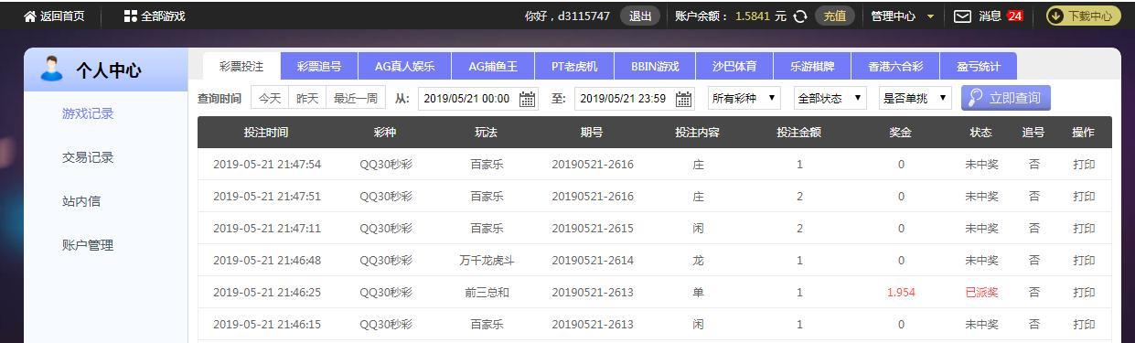Click the 退出 logout button
The height and width of the screenshot is (343, 1135).
pos(640,16)
